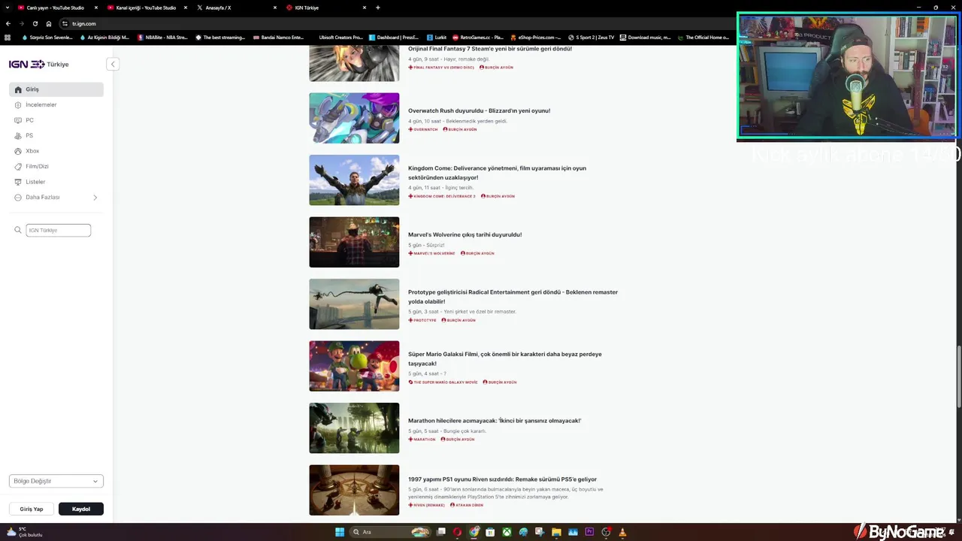Image resolution: width=962 pixels, height=541 pixels.
Task: Open İncelemeler in the sidebar
Action: tap(56, 104)
